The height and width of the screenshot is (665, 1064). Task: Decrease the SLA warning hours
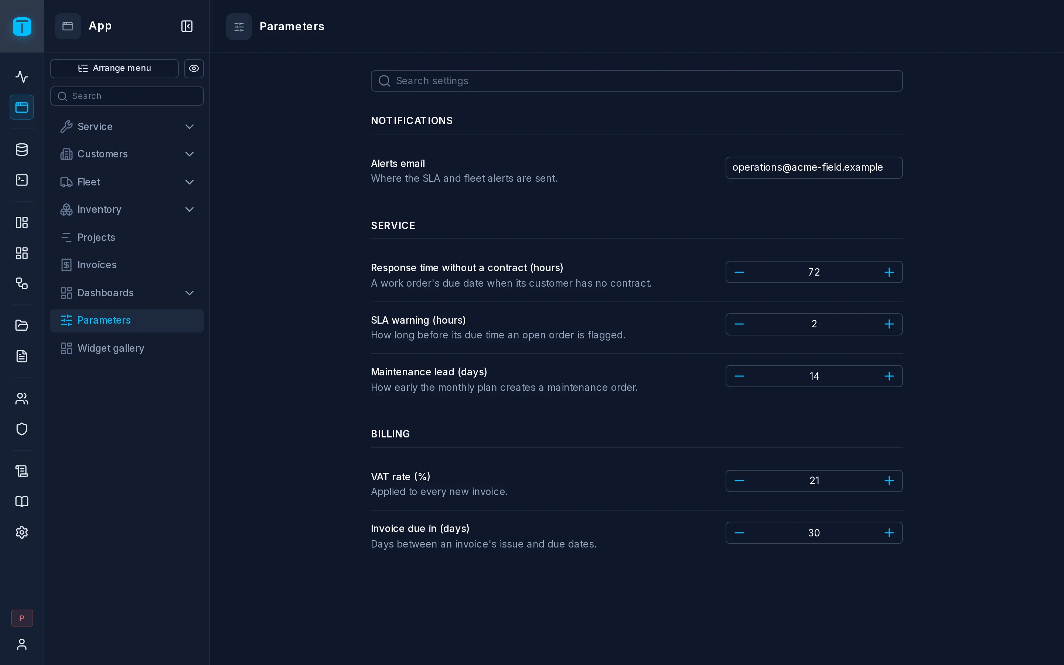pyautogui.click(x=739, y=324)
